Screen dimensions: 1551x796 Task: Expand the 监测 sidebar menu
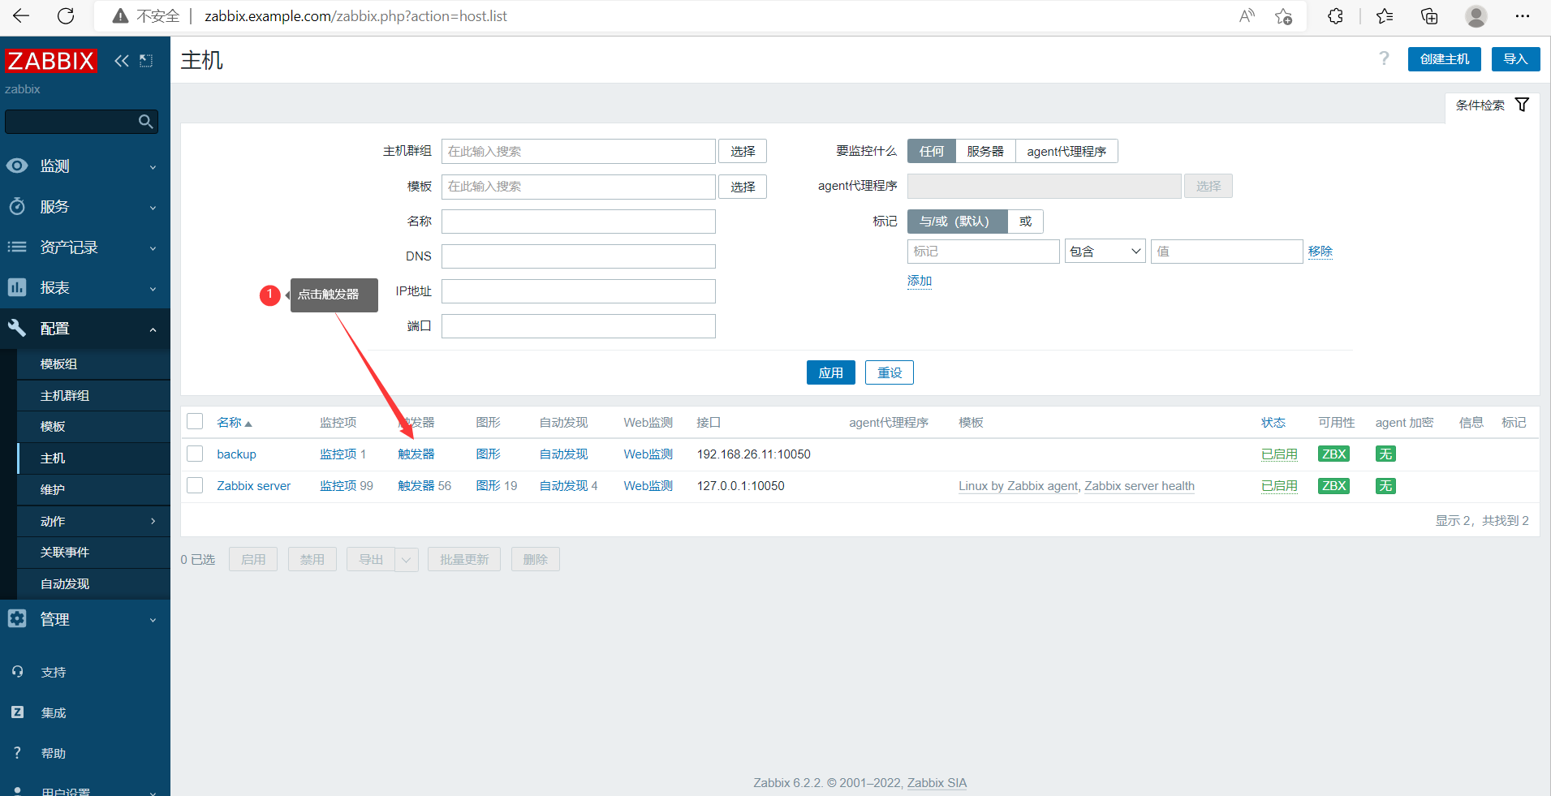point(85,166)
